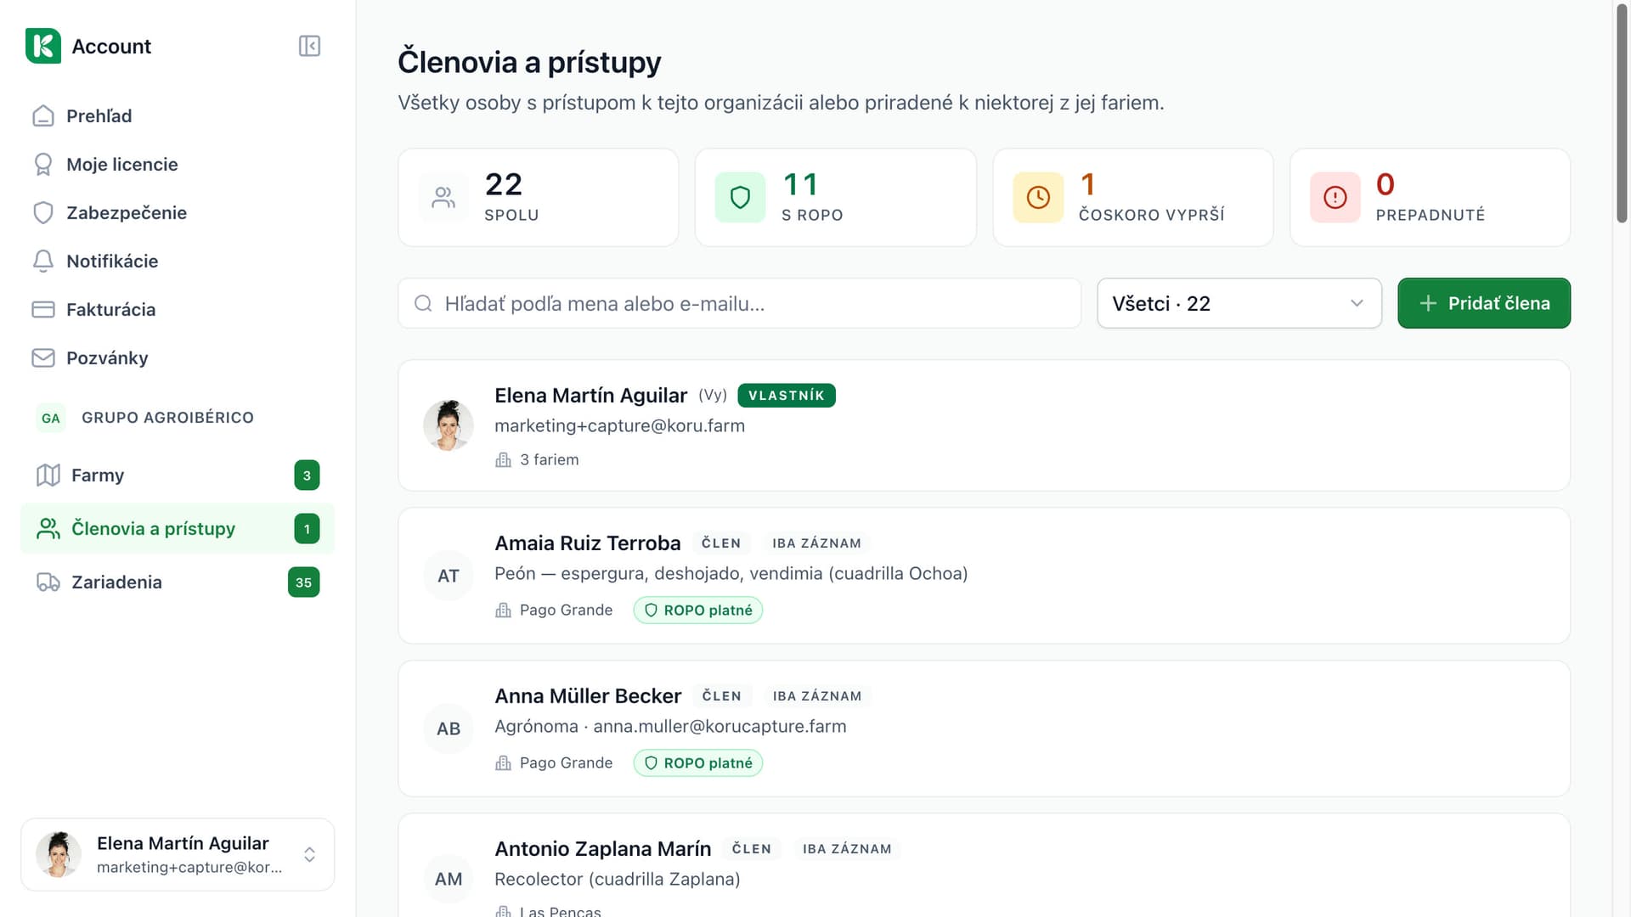Open the Zabezpečenie section
Screen dimensions: 1631x917
point(178,213)
